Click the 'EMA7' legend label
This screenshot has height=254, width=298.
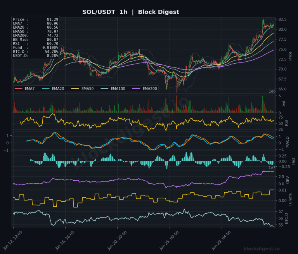pos(29,89)
